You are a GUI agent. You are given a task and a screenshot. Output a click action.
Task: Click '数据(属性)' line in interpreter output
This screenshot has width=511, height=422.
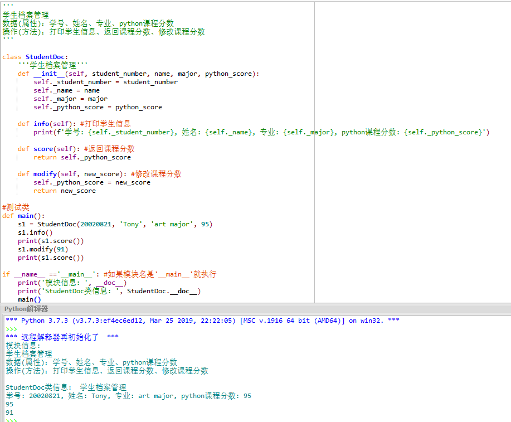pyautogui.click(x=91, y=362)
